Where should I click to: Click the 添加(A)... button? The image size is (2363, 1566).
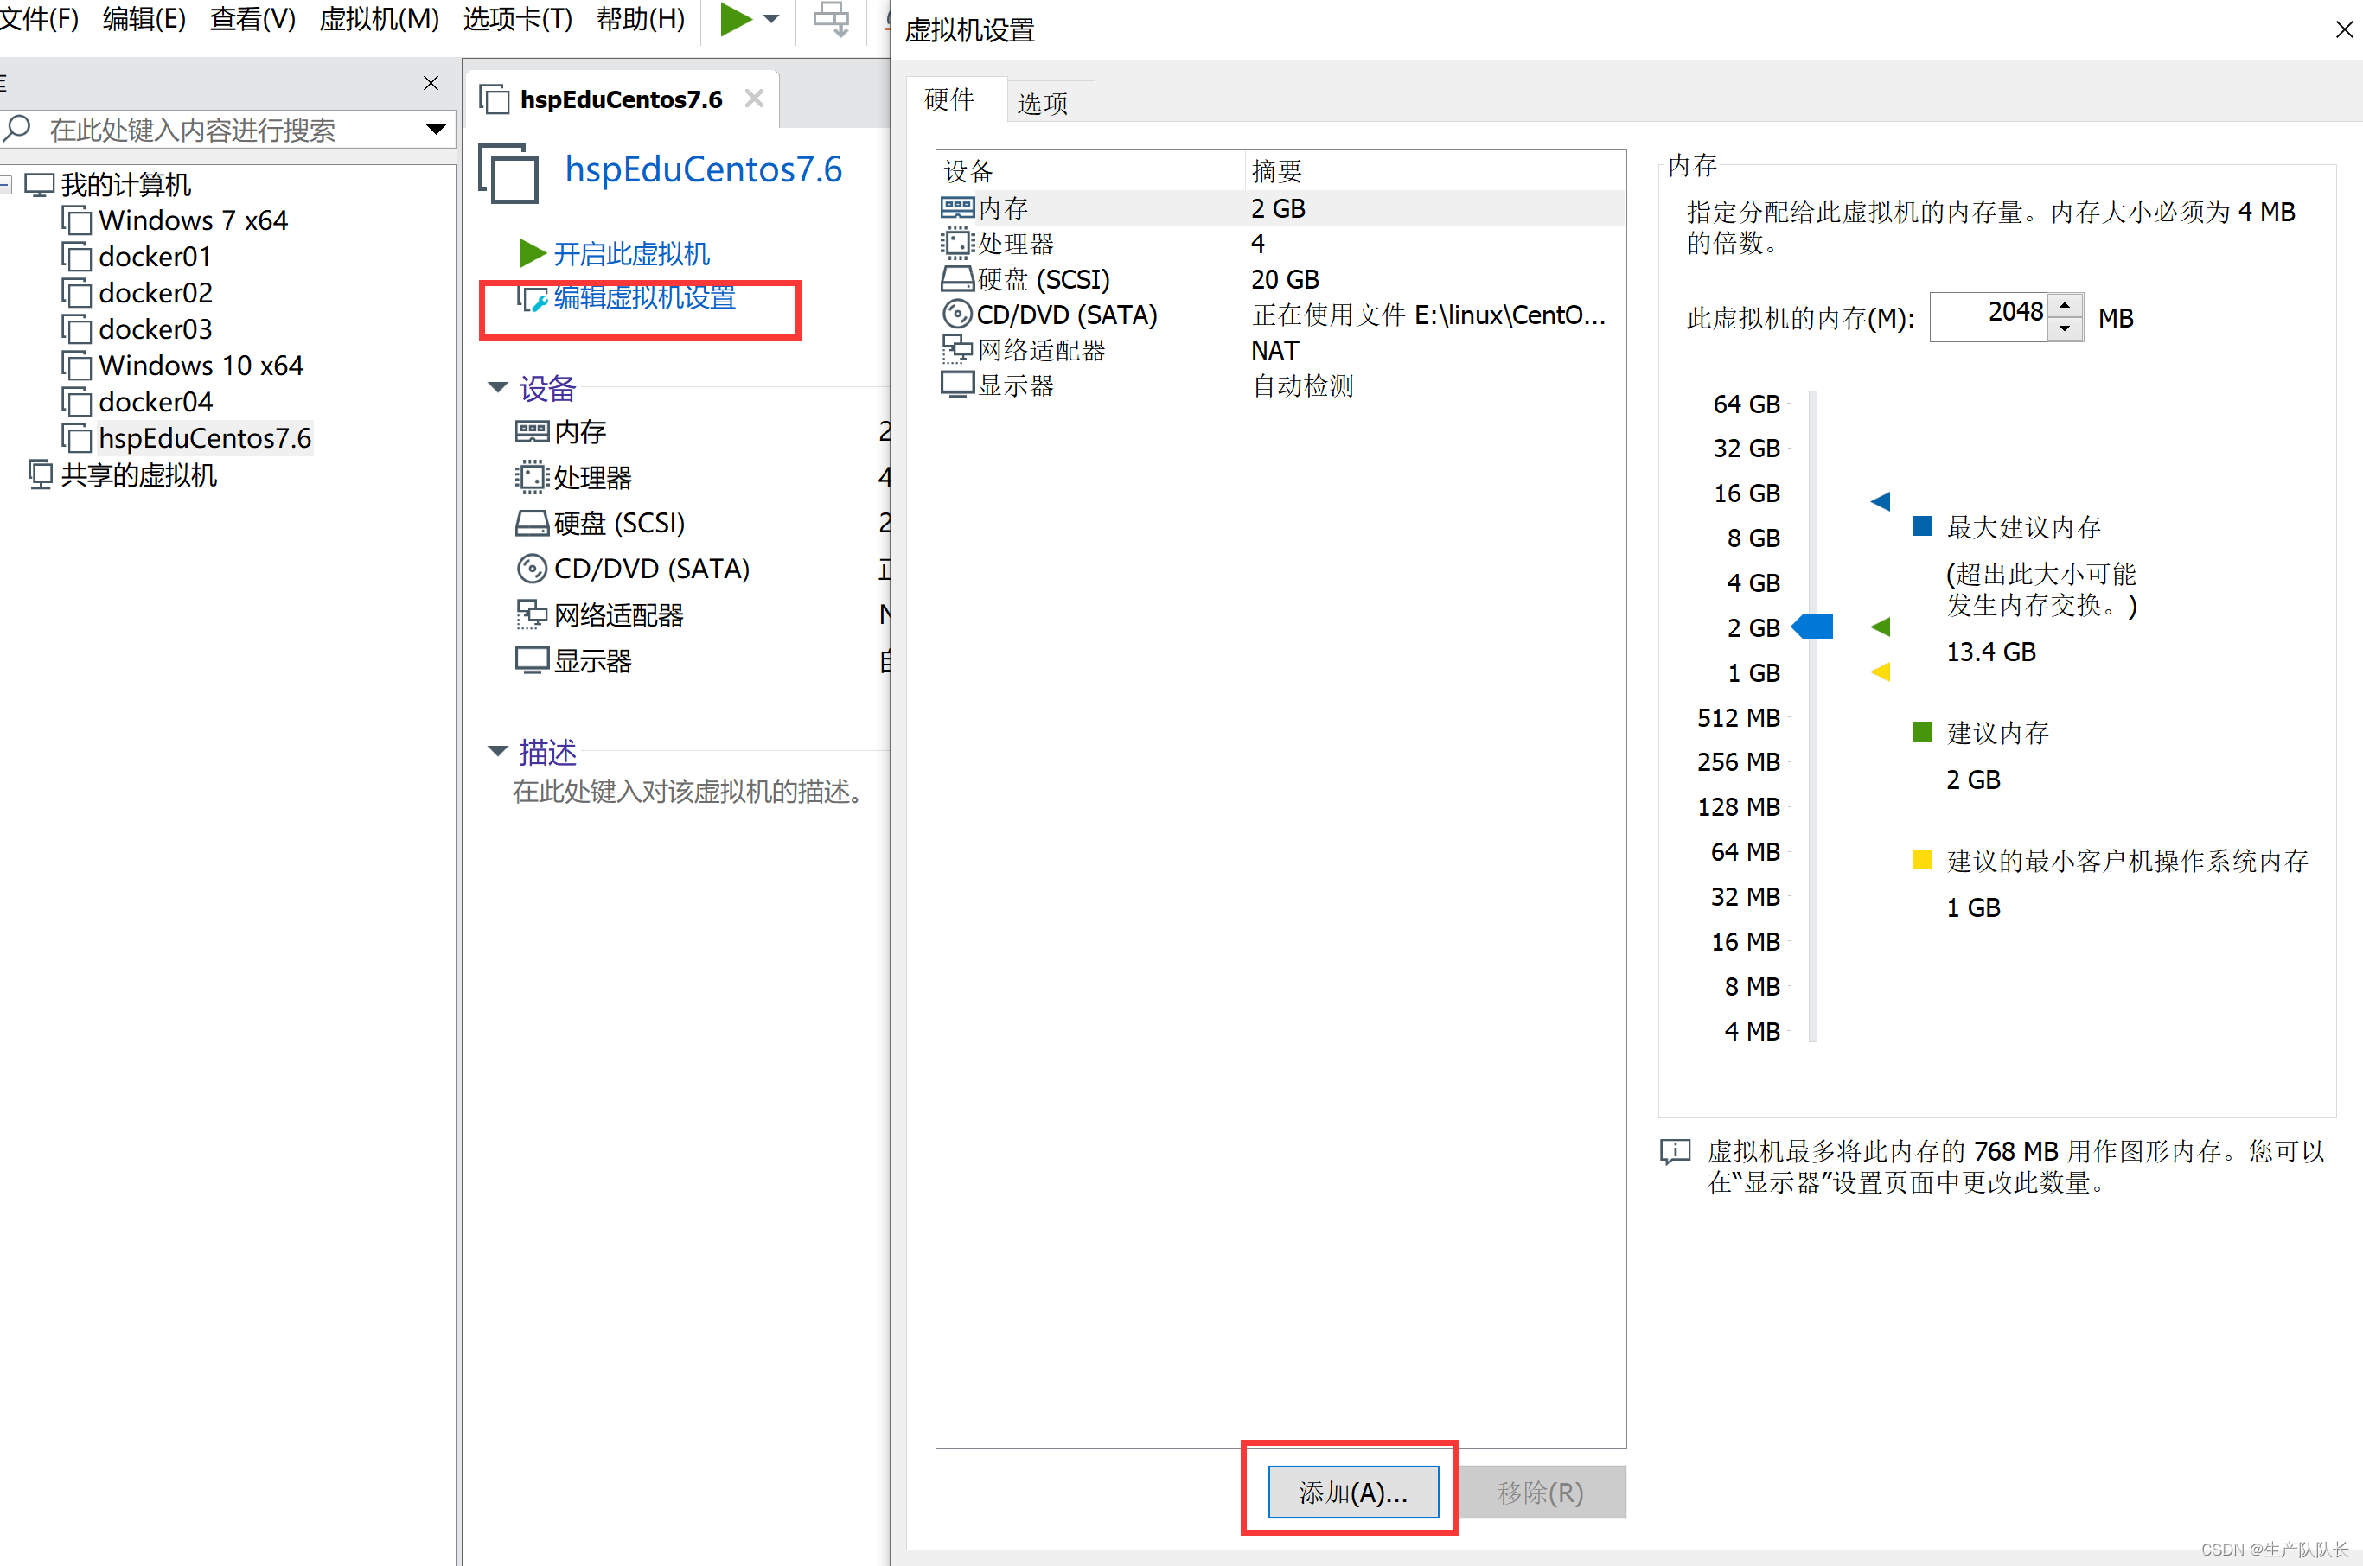click(1353, 1492)
